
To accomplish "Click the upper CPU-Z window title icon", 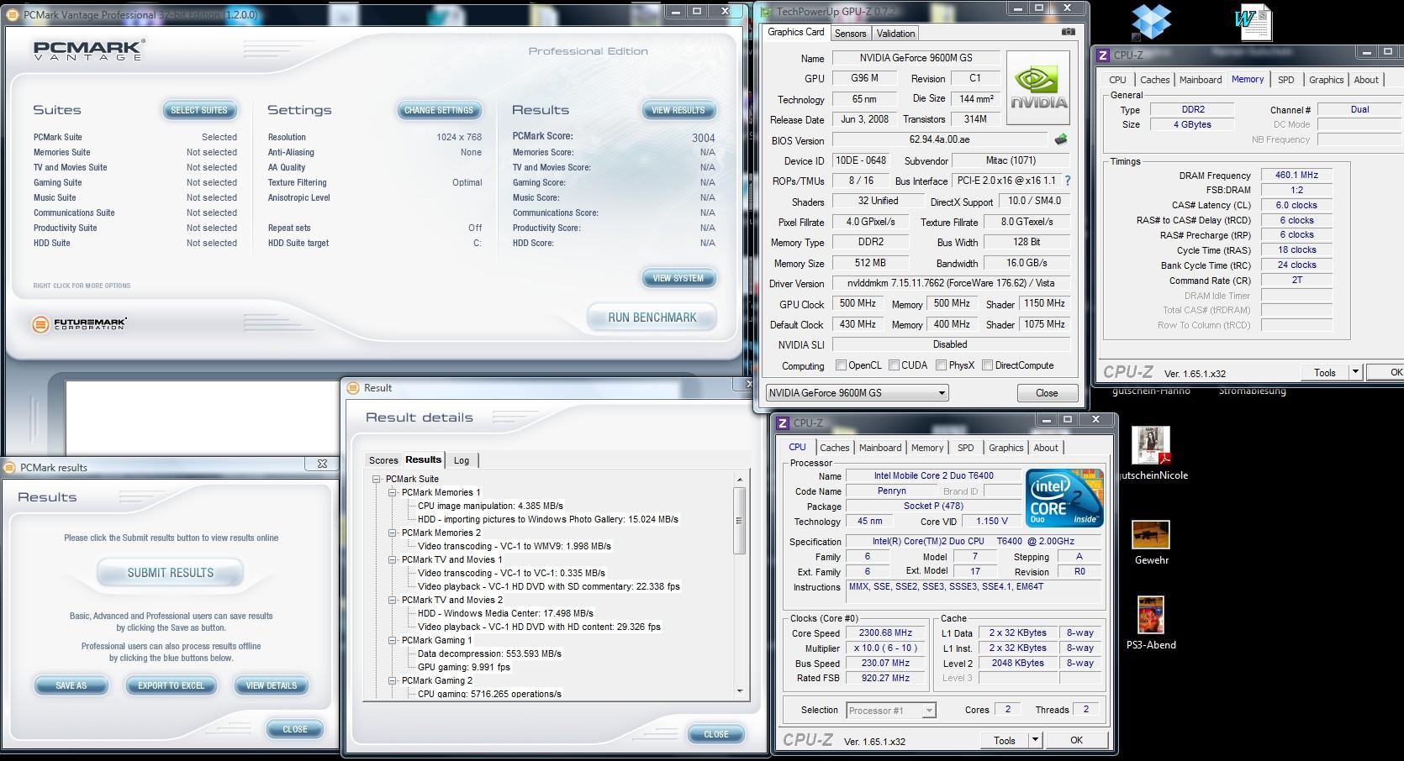I will [x=1103, y=55].
